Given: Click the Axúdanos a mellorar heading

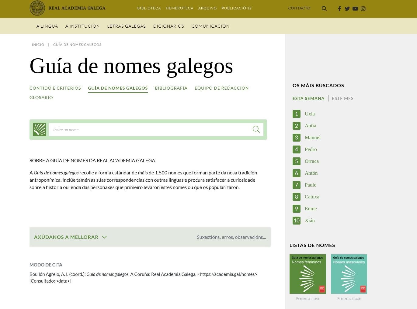Looking at the screenshot, I should (66, 237).
